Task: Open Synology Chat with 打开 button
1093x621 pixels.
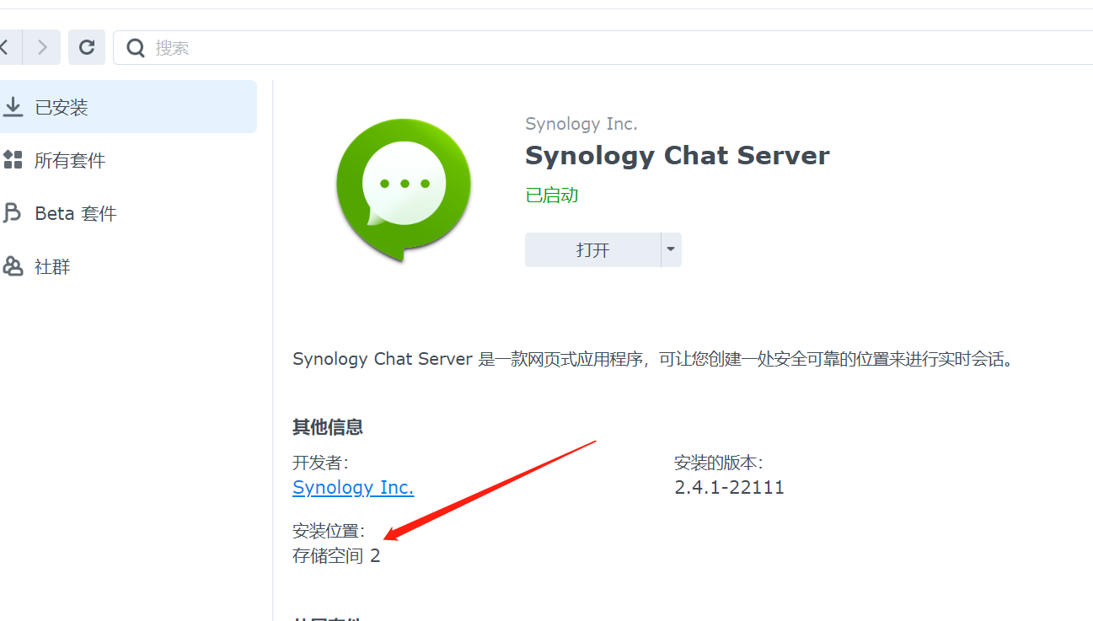Action: [592, 250]
